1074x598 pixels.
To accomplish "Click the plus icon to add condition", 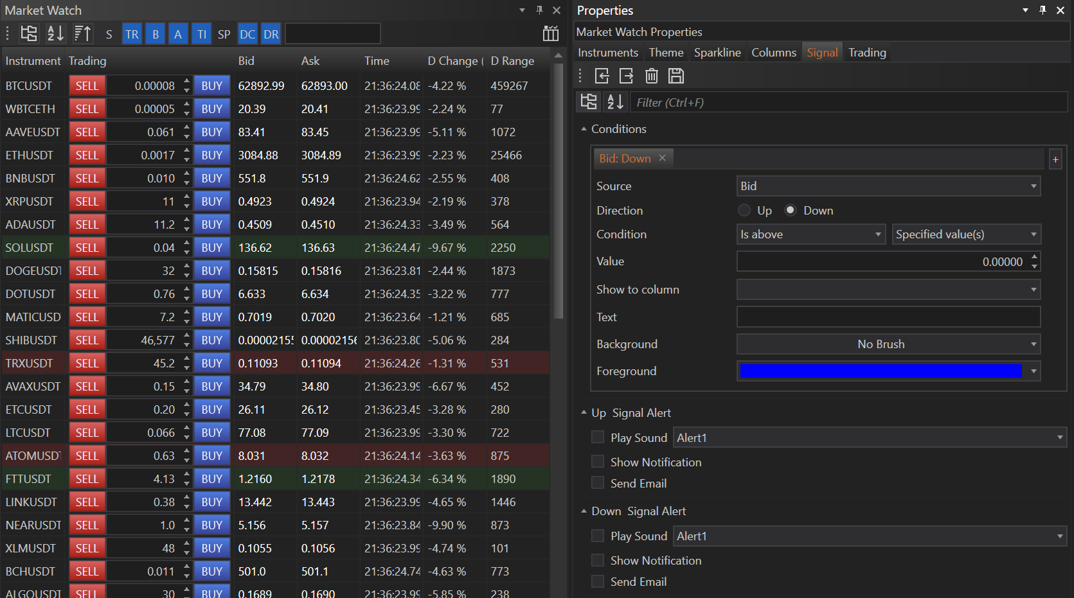I will [1055, 159].
